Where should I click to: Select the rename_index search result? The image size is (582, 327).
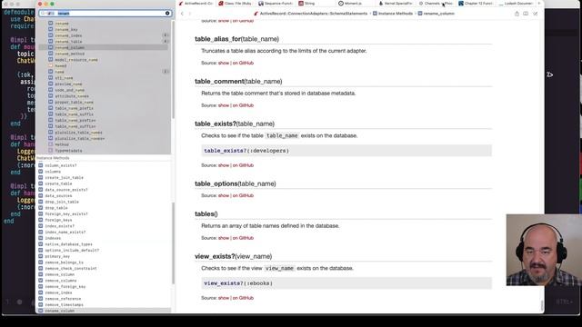(104, 35)
